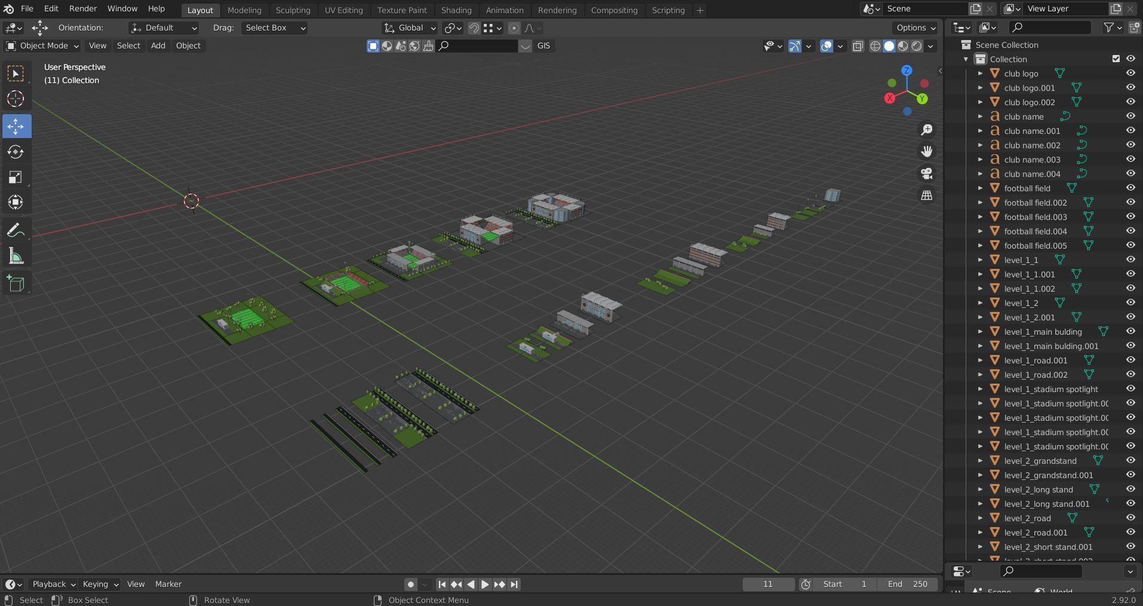
Task: Open the timeline Marker menu
Action: click(168, 584)
